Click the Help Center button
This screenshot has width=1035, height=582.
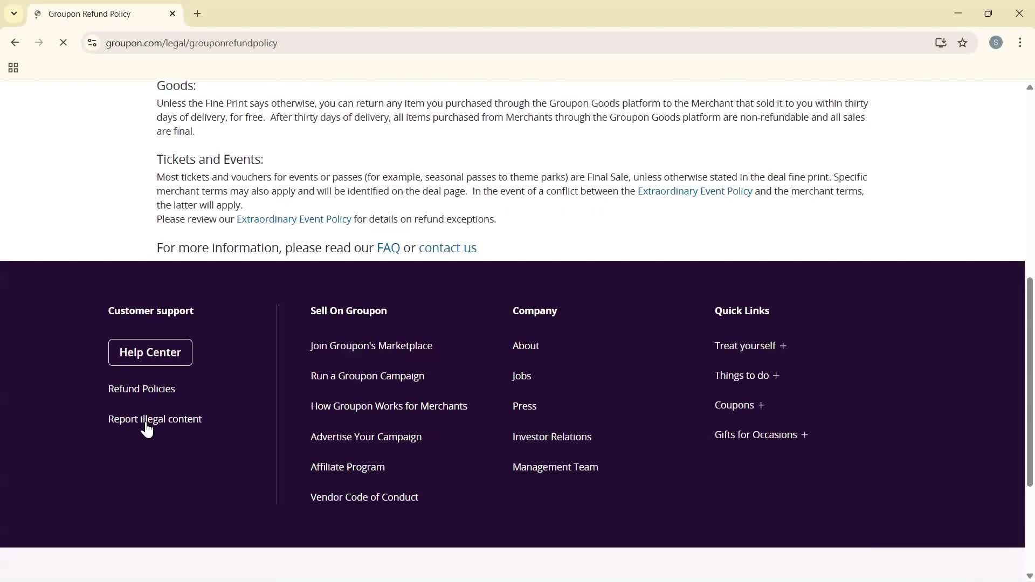[150, 352]
